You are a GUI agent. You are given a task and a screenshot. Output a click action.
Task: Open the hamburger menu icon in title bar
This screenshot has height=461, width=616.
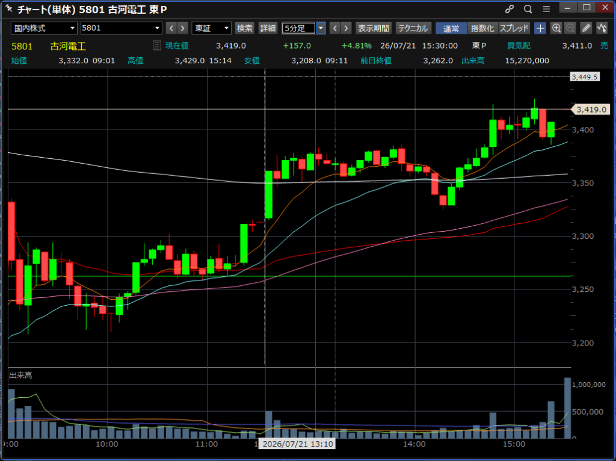[x=546, y=9]
